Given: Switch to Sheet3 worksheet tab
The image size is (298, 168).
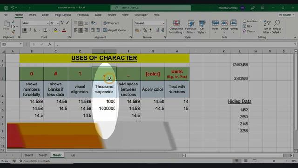Looking at the screenshot, I should click(29, 155).
